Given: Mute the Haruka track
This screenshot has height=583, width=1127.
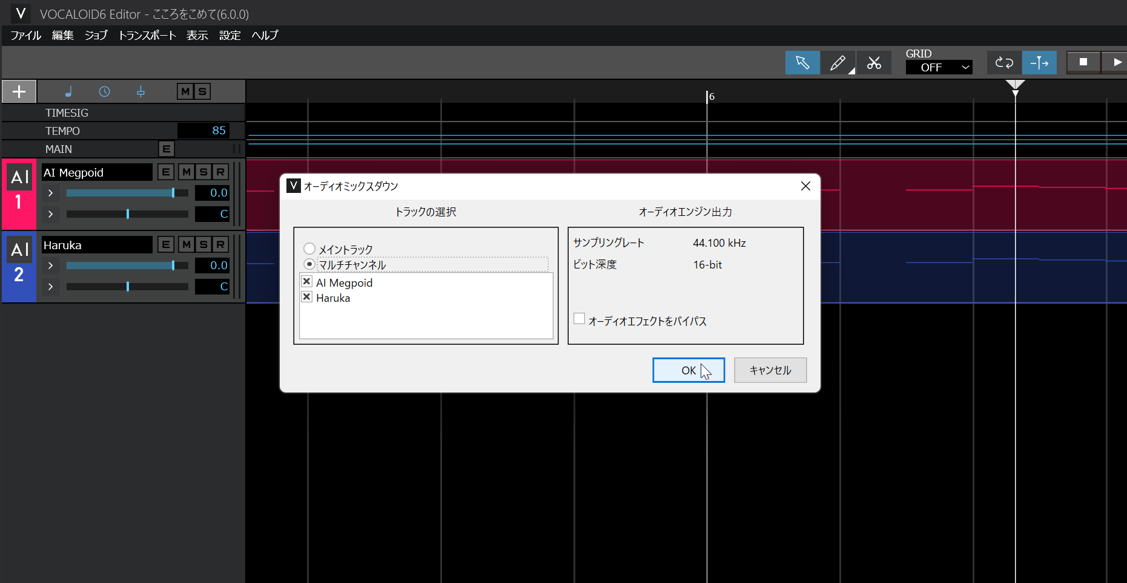Looking at the screenshot, I should click(187, 244).
